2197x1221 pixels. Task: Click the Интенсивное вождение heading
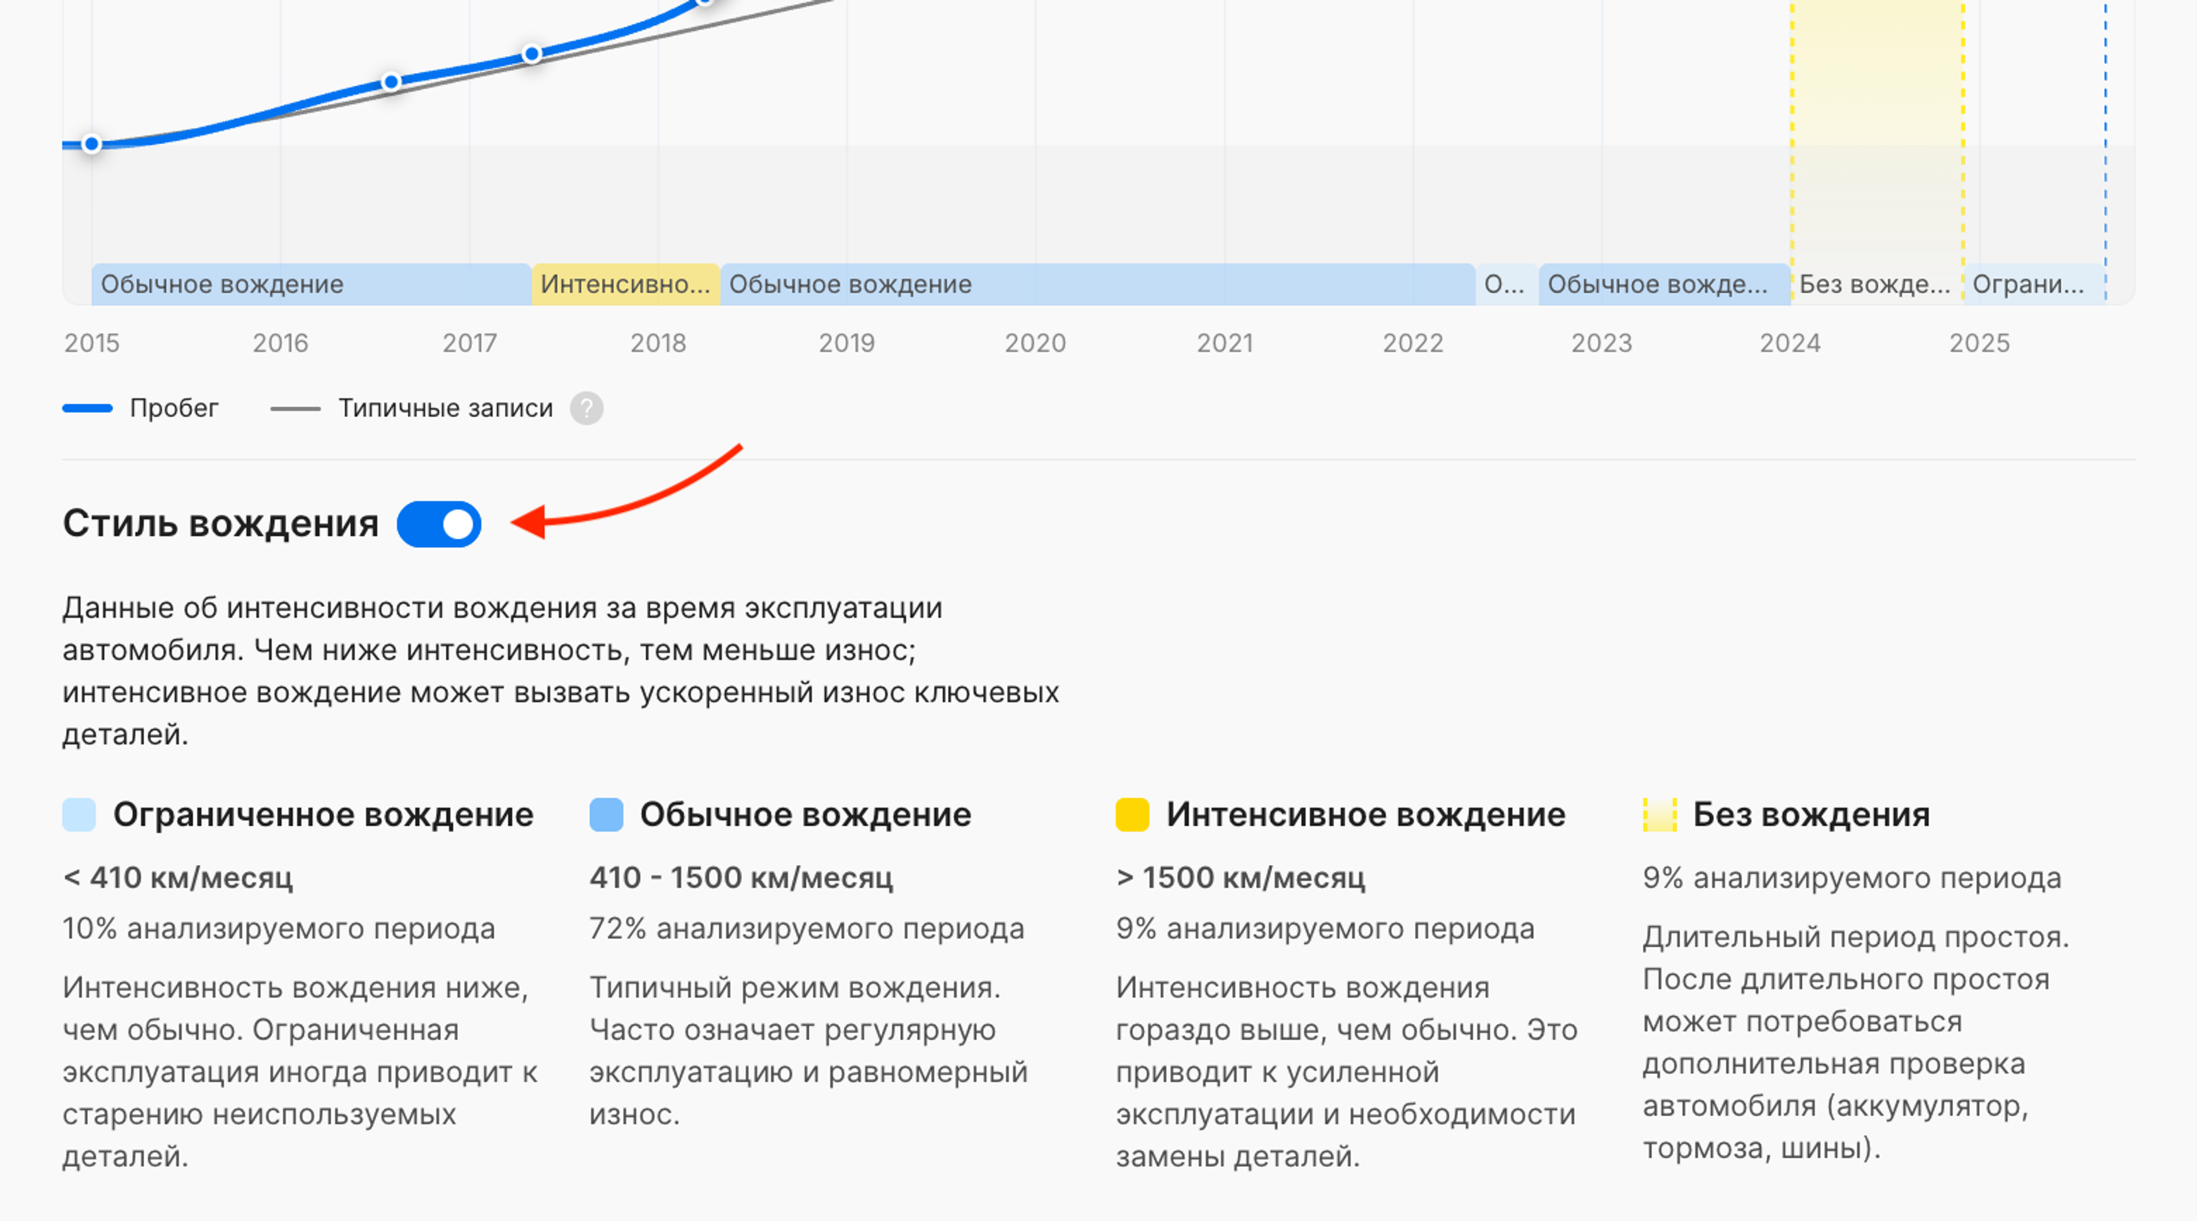pos(1366,814)
